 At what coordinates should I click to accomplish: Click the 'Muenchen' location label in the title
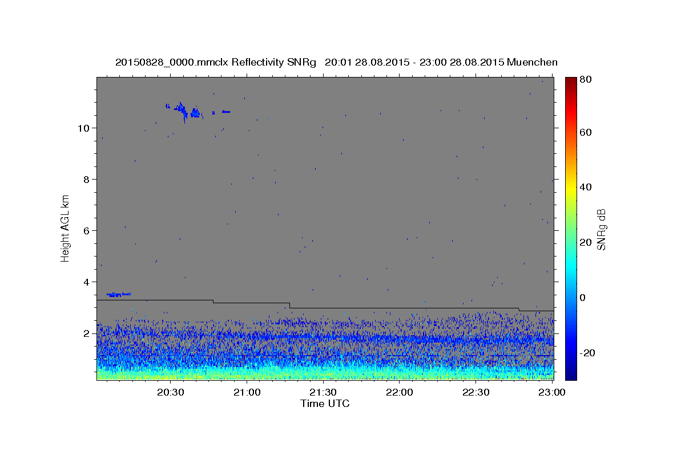(x=532, y=62)
